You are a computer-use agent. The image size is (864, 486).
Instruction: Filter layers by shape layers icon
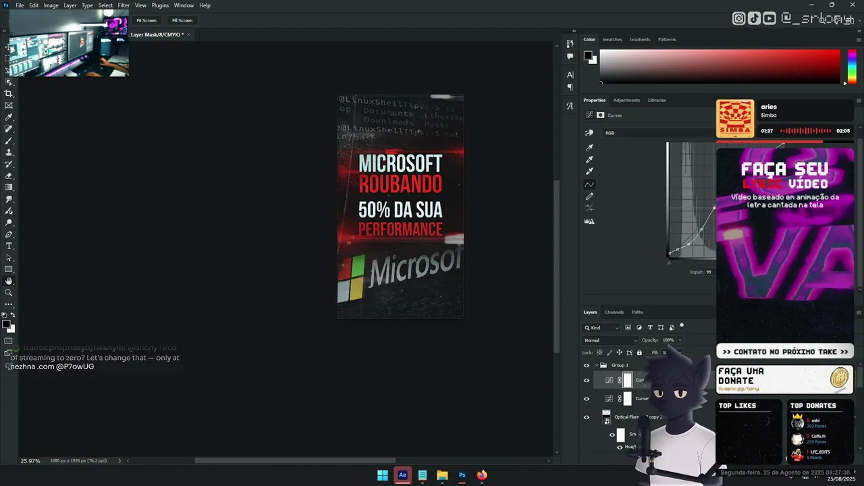point(661,327)
